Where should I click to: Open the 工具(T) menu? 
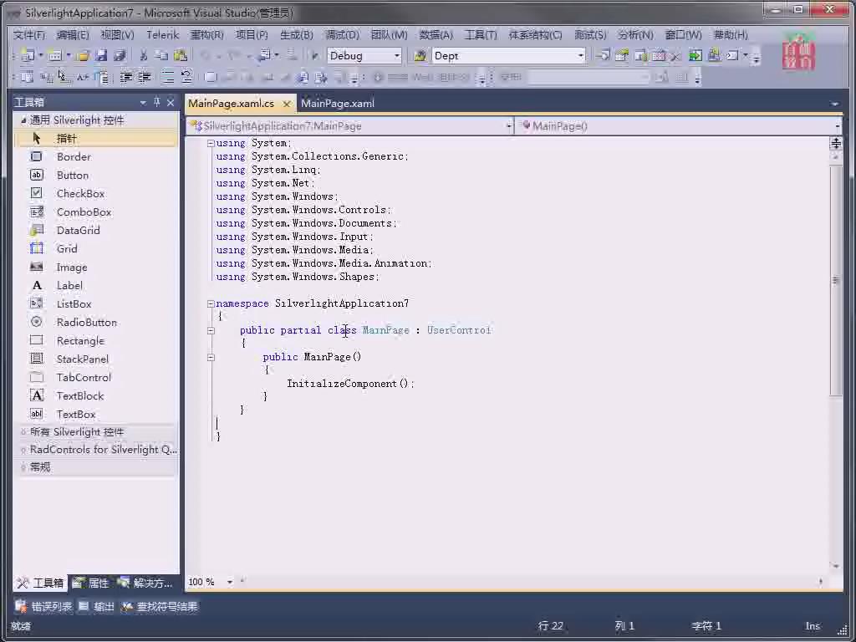click(x=481, y=35)
